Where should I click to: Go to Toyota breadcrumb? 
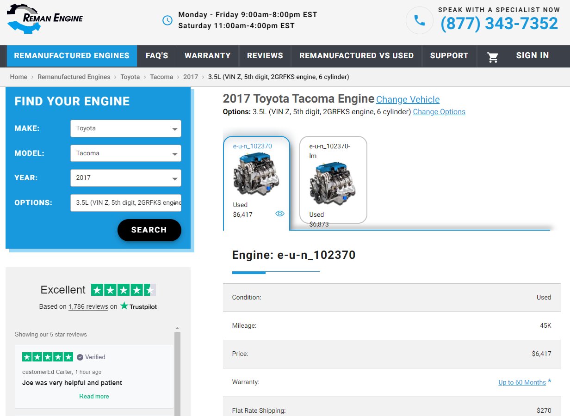coord(130,77)
